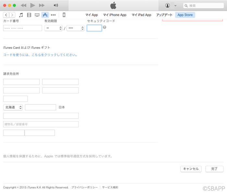Show more media types via ellipsis icon
The width and height of the screenshot is (227, 194).
[x=53, y=15]
